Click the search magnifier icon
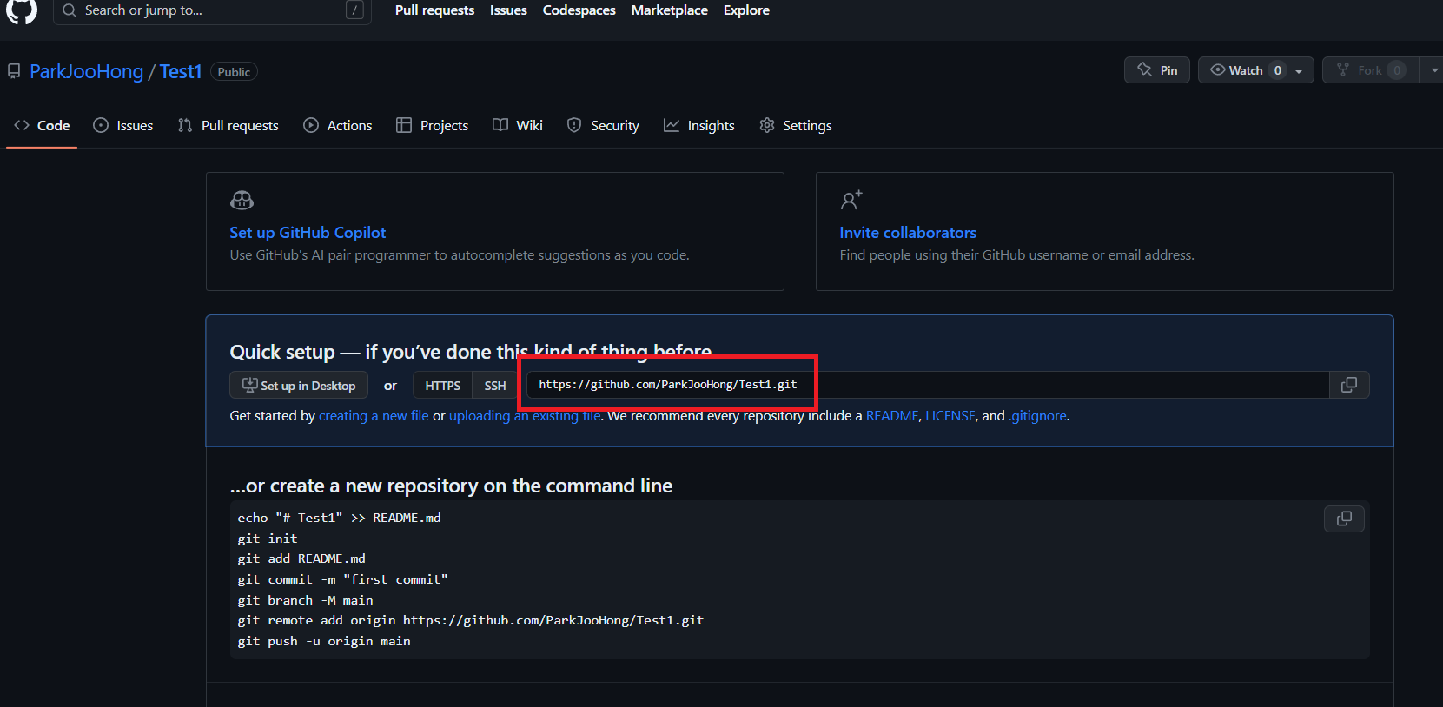Screen dimensions: 1443x707 click(70, 10)
